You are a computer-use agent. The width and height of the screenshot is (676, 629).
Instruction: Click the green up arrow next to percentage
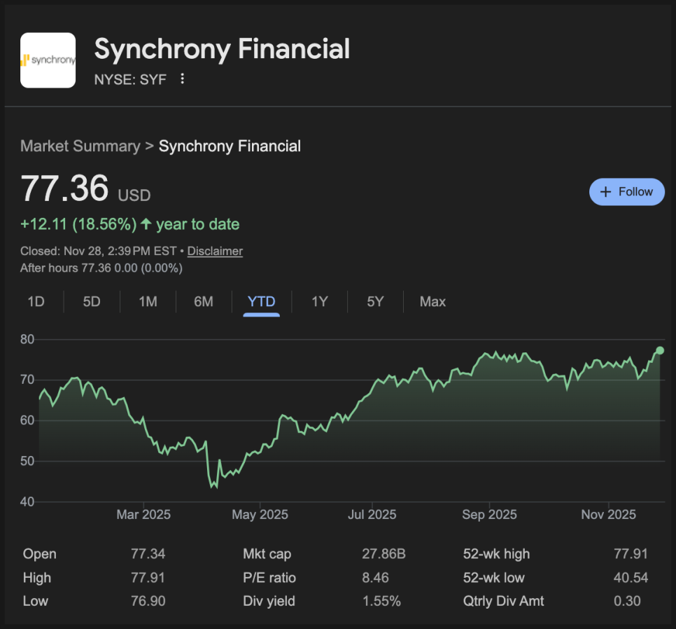coord(146,224)
